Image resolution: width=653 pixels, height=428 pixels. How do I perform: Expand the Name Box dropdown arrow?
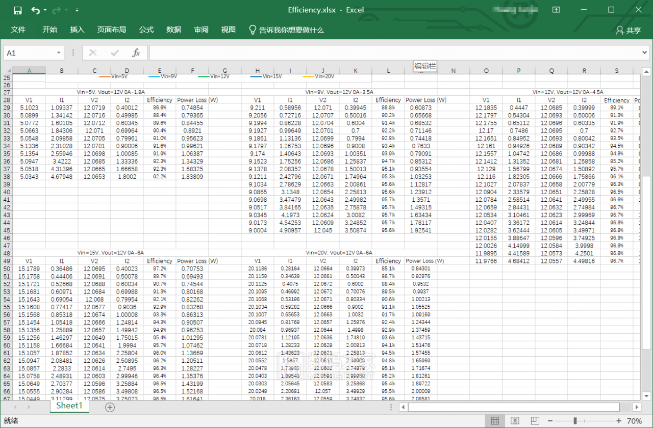pyautogui.click(x=59, y=53)
